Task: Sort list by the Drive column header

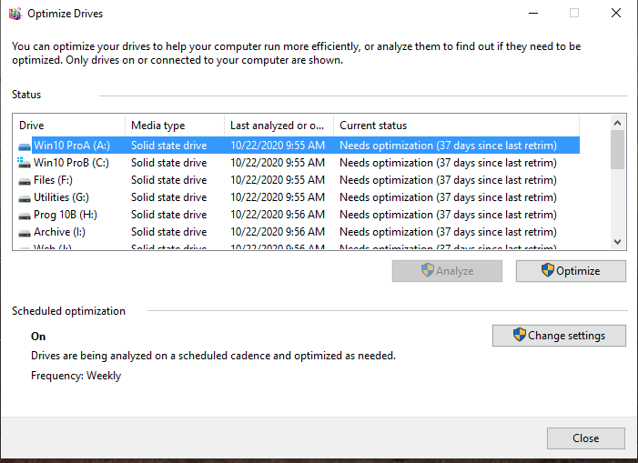Action: 69,126
